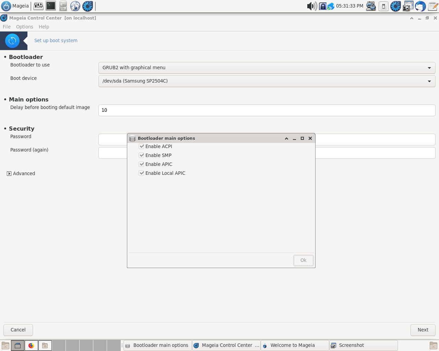Open the folder launcher next to Firefox
Image resolution: width=439 pixels, height=351 pixels.
coord(45,346)
